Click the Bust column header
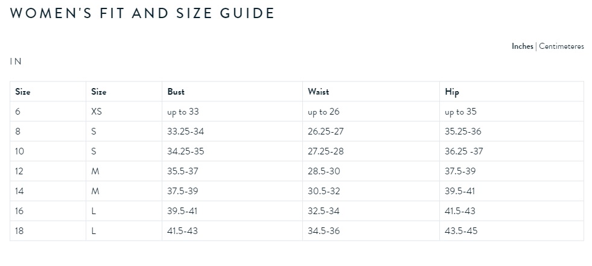 tap(176, 92)
